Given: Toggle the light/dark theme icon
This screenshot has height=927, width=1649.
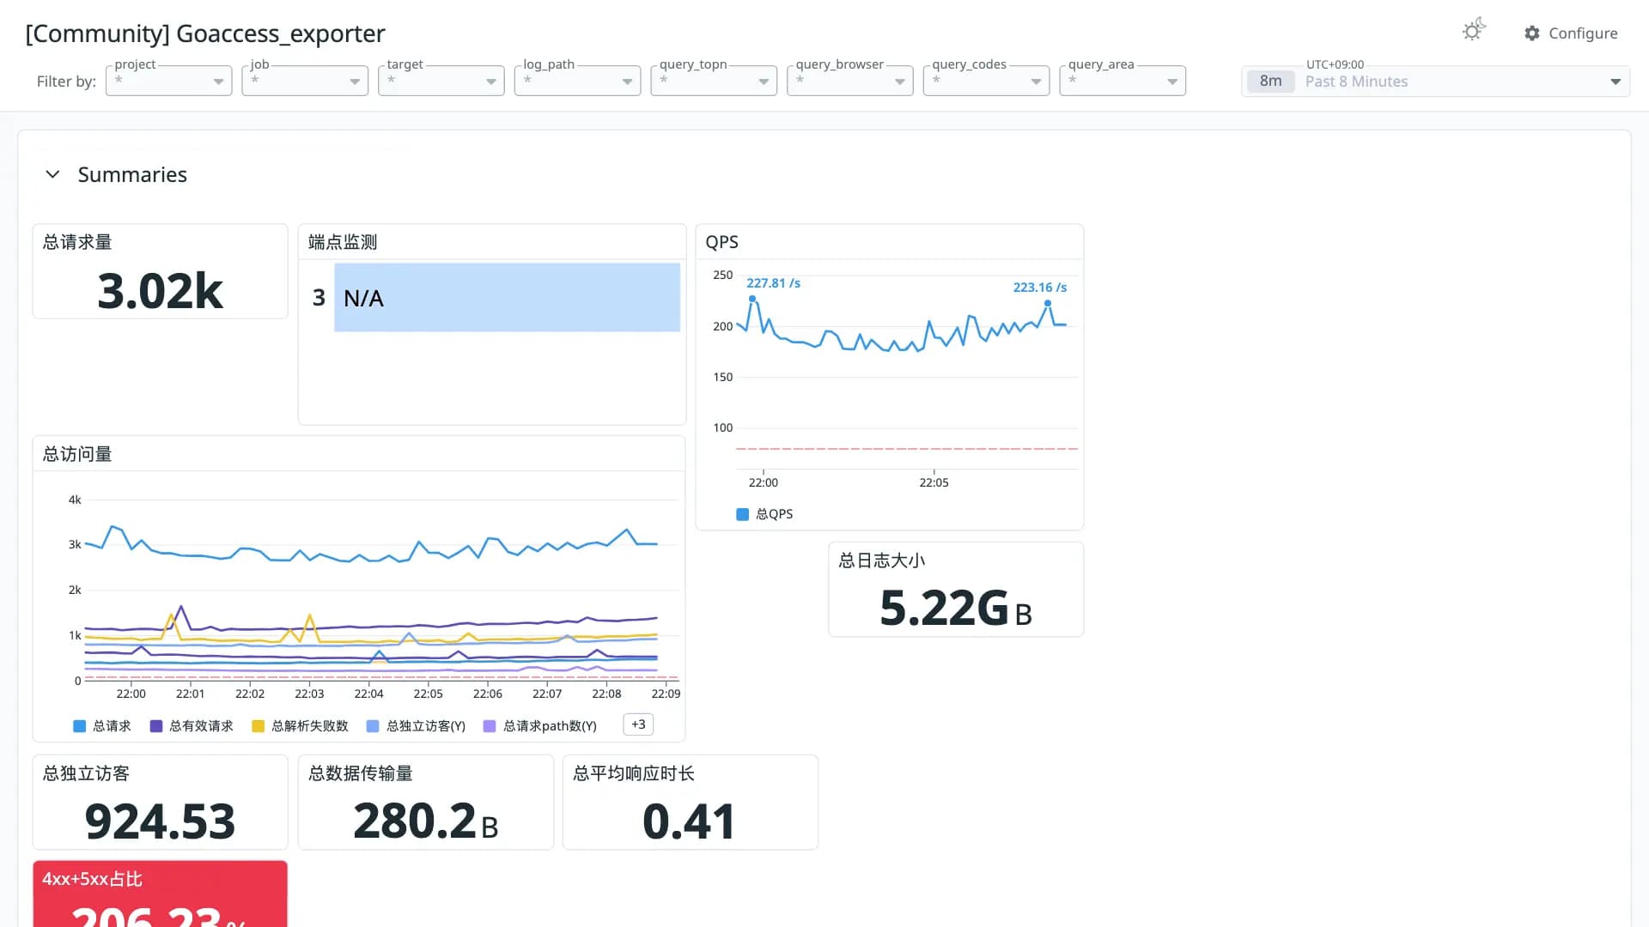Looking at the screenshot, I should 1474,31.
